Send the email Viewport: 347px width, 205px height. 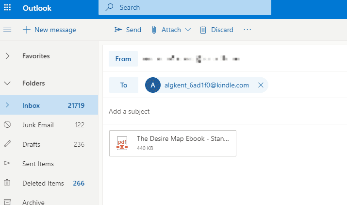click(x=128, y=30)
